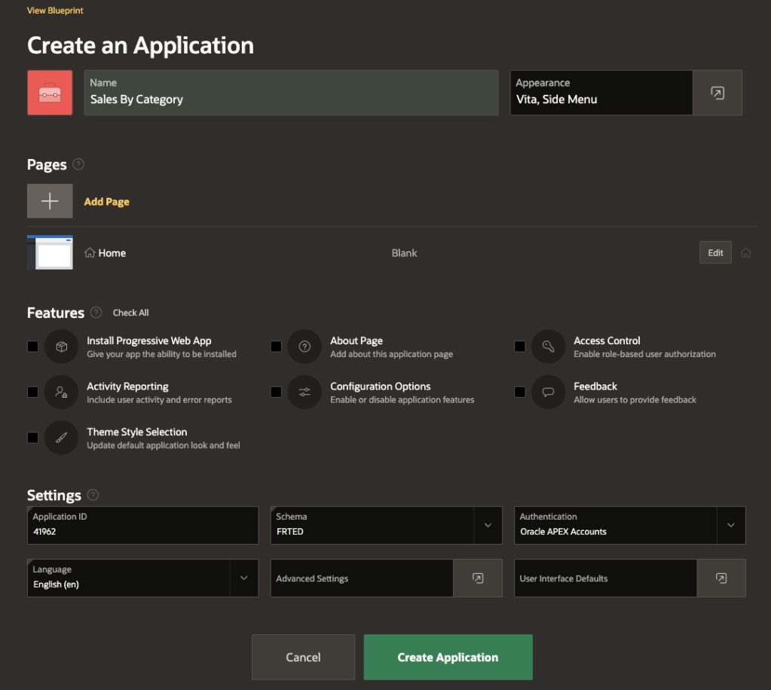771x690 pixels.
Task: Click Check All features link
Action: (131, 313)
